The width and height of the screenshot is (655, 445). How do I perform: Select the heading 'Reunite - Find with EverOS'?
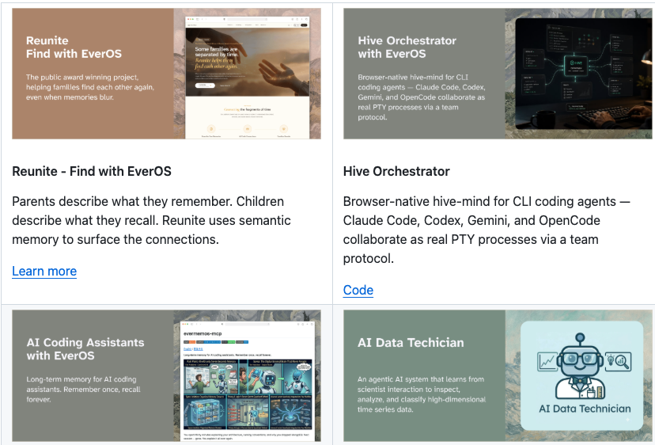pos(92,171)
